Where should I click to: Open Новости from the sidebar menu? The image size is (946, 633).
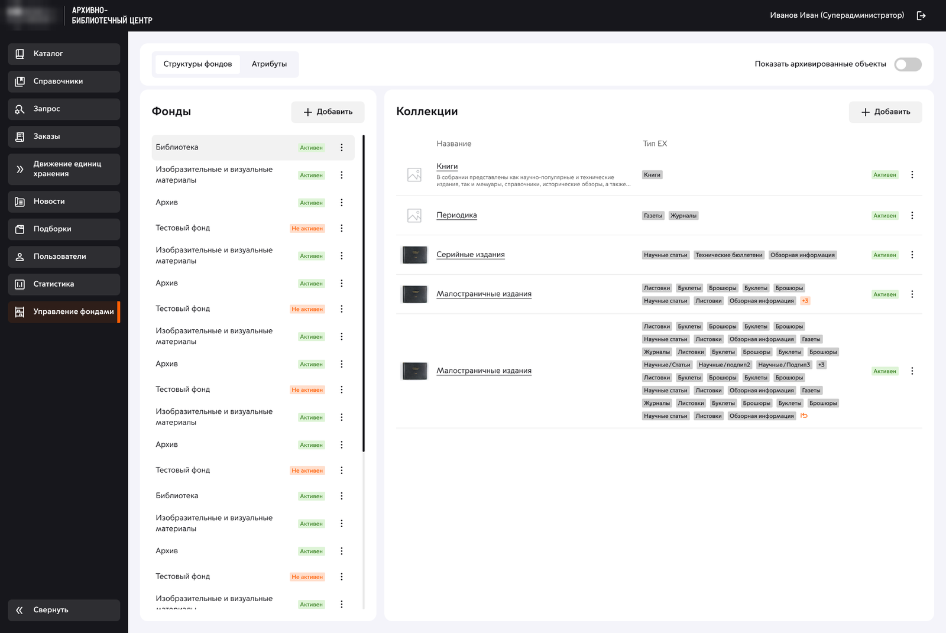pos(64,202)
